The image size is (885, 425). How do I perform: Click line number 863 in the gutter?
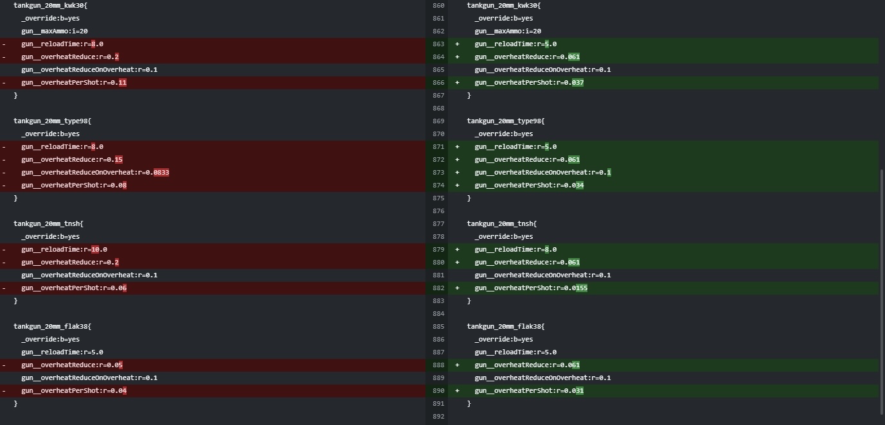[438, 44]
